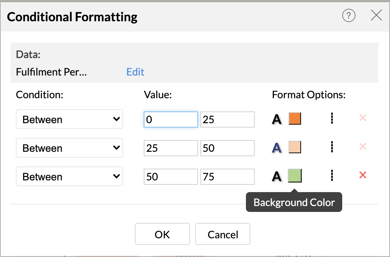The width and height of the screenshot is (390, 257).
Task: Click OK to apply formatting
Action: 162,234
